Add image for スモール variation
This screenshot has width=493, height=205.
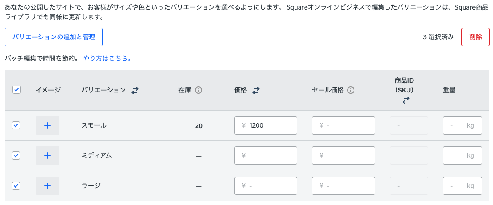[x=48, y=125]
